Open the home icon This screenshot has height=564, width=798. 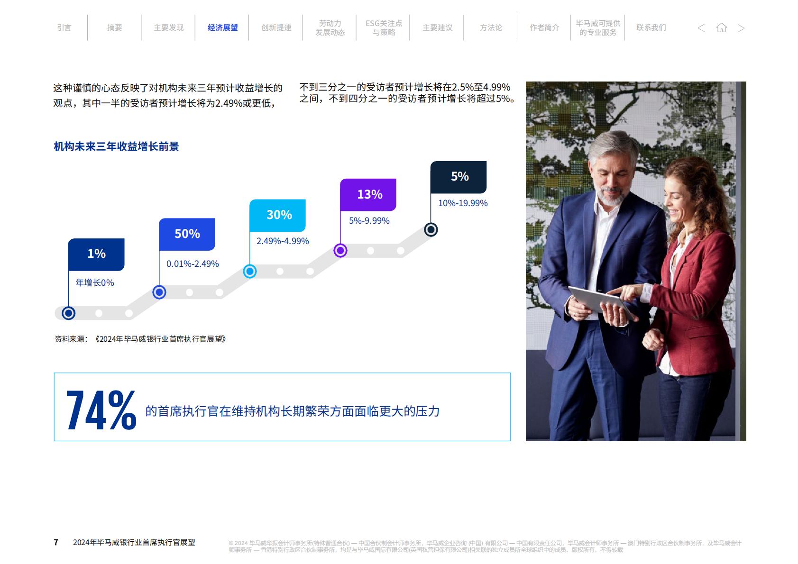(721, 27)
